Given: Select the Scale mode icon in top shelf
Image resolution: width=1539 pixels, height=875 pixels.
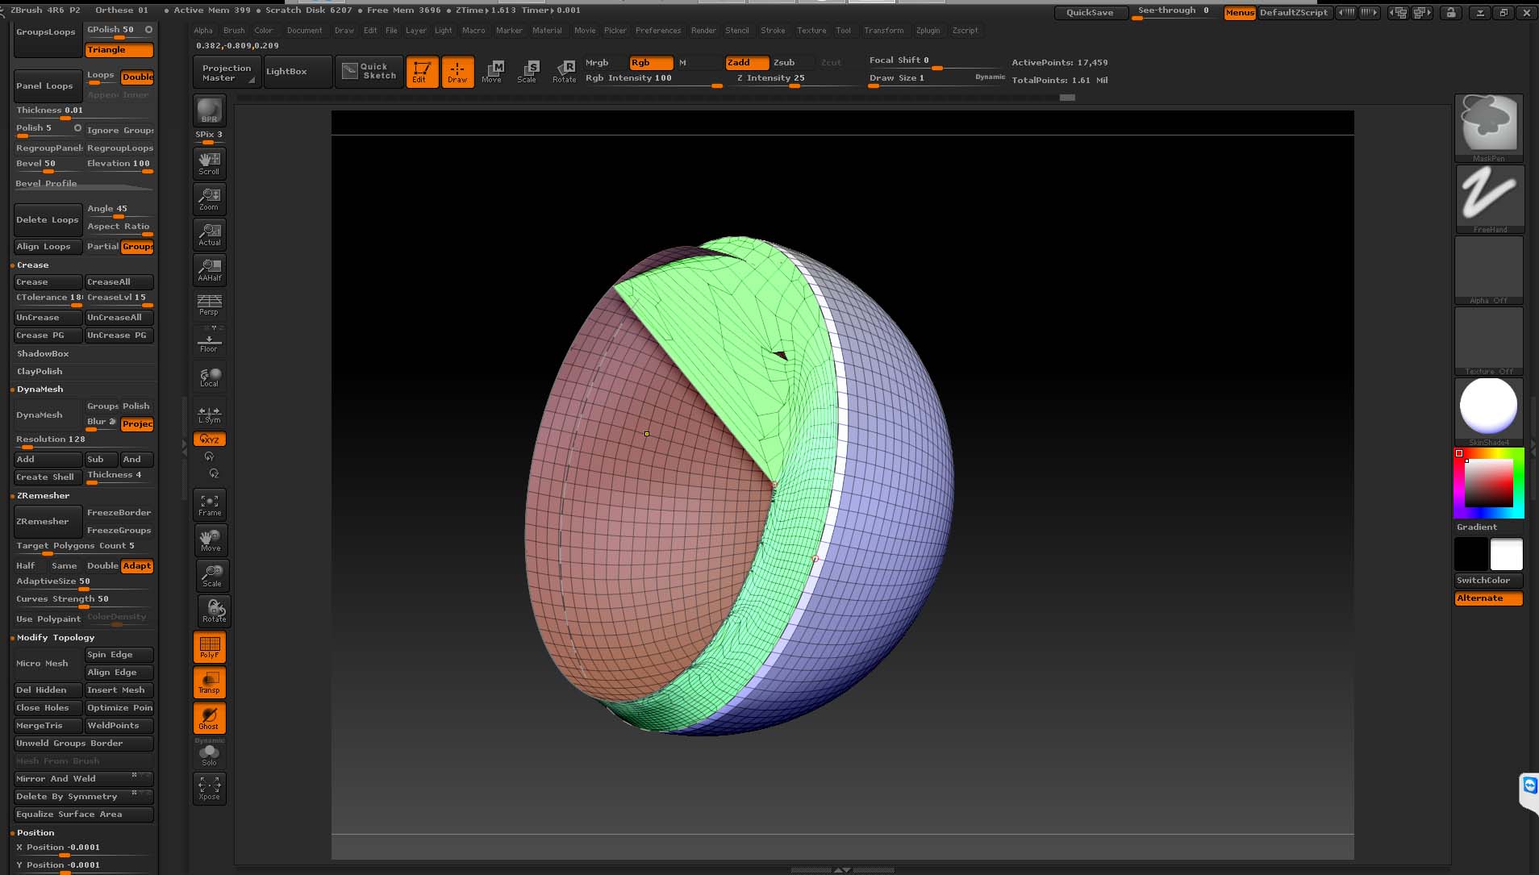Looking at the screenshot, I should coord(528,71).
